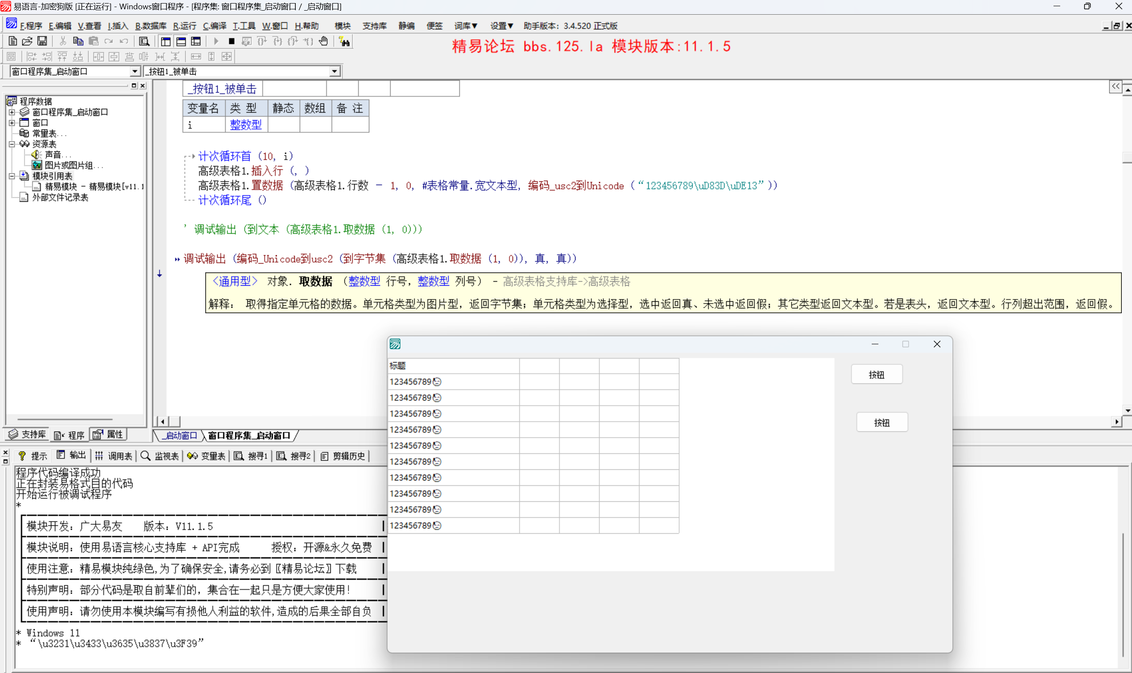Image resolution: width=1132 pixels, height=673 pixels.
Task: Stop the running program with the black square
Action: (x=231, y=41)
